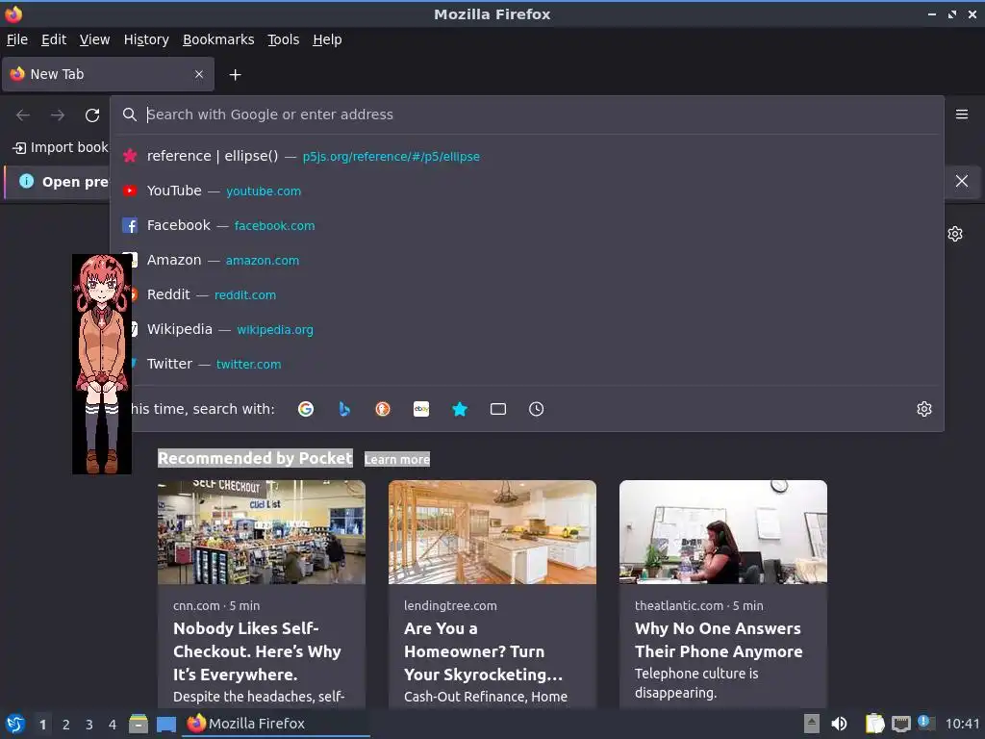Image resolution: width=985 pixels, height=739 pixels.
Task: Go forward with the forward arrow
Action: coord(58,115)
